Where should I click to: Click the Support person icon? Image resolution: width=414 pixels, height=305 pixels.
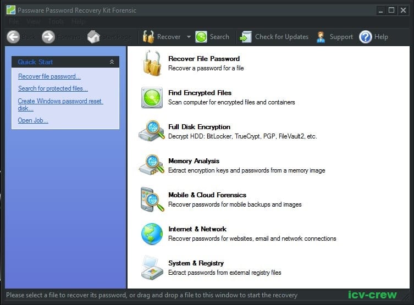(321, 37)
